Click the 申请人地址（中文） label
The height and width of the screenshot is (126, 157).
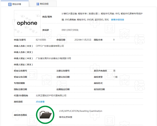23,58
